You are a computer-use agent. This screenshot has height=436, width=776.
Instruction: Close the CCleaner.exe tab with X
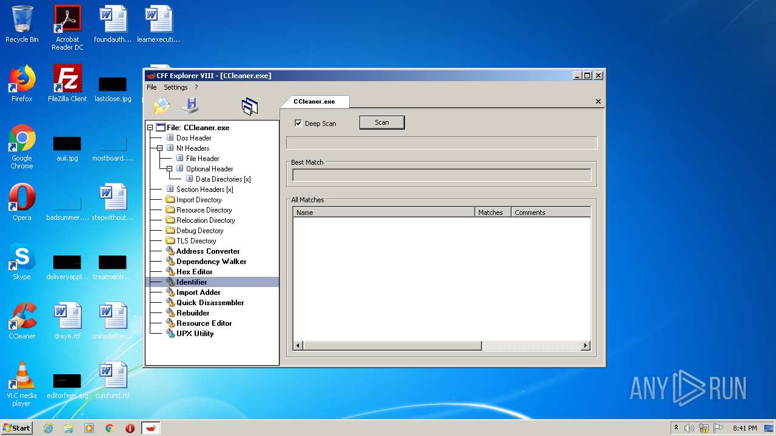(x=598, y=102)
